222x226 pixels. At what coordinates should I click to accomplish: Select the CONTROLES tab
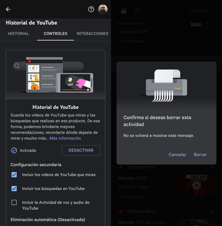pyautogui.click(x=55, y=34)
